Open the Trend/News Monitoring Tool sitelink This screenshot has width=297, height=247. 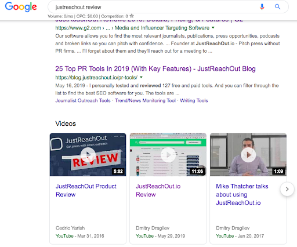[x=145, y=100]
